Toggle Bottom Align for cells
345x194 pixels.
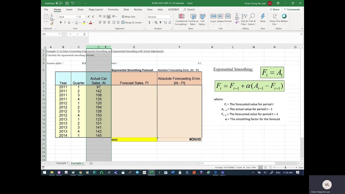tap(109, 17)
